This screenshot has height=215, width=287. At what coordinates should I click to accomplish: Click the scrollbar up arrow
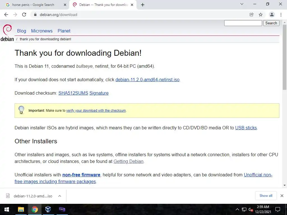coord(284,22)
